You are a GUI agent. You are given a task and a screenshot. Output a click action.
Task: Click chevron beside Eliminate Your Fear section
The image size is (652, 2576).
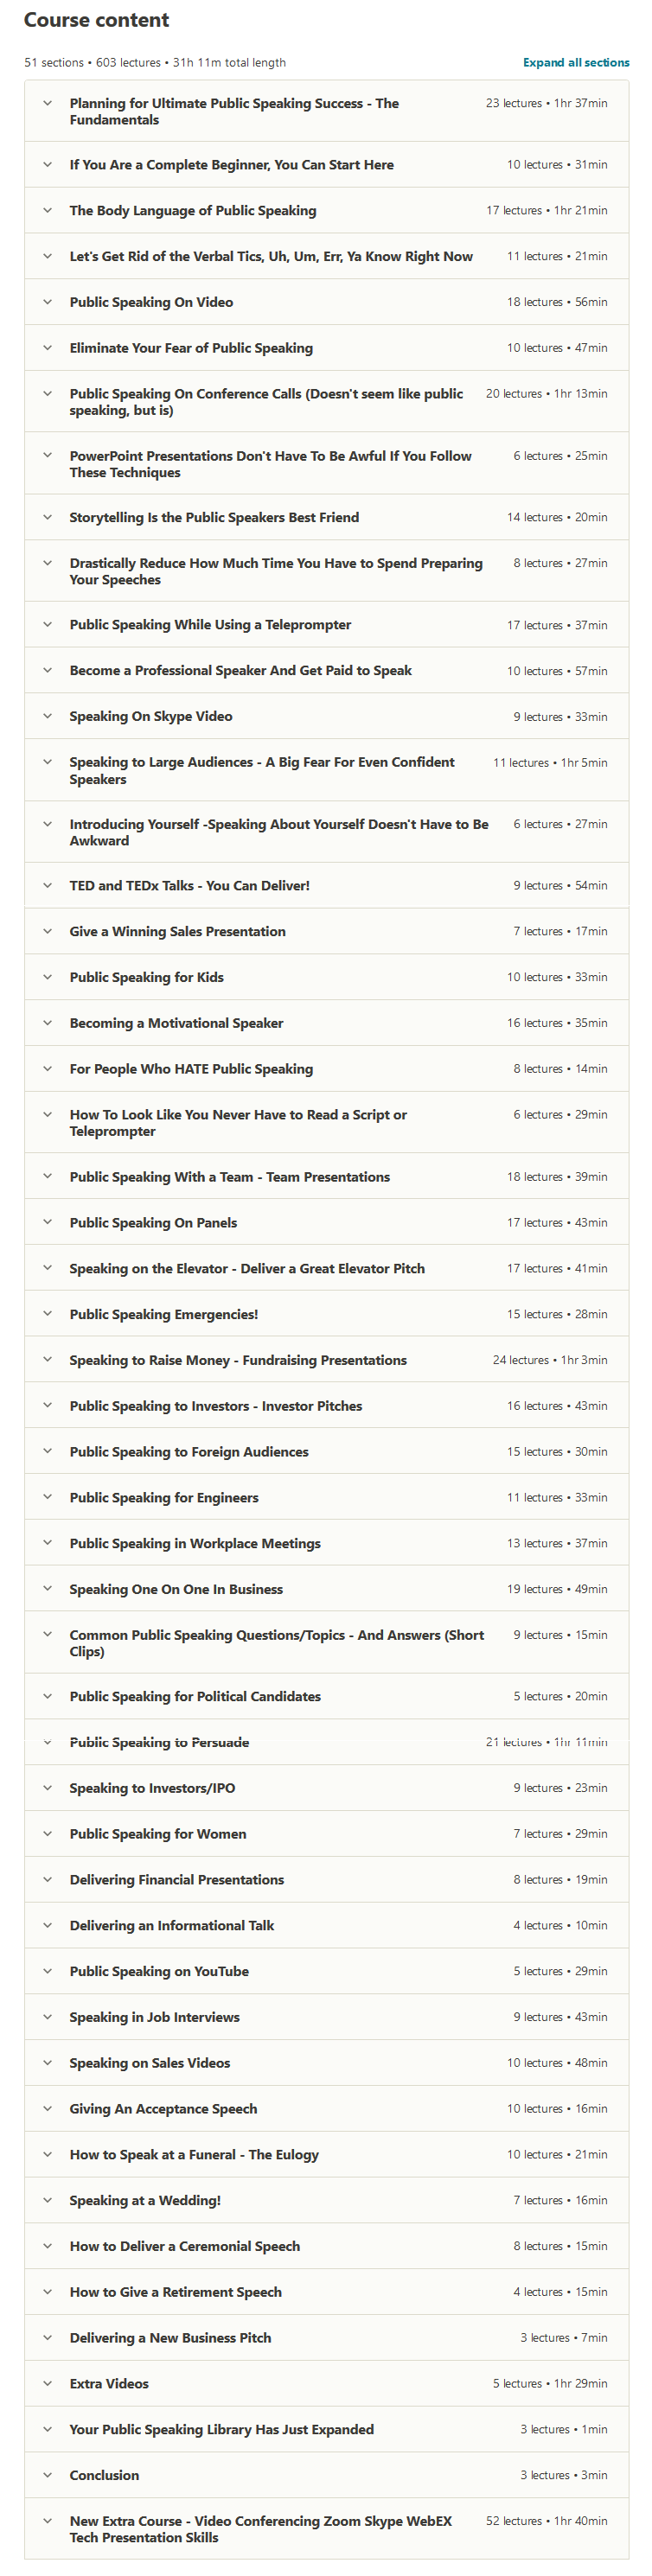[47, 348]
